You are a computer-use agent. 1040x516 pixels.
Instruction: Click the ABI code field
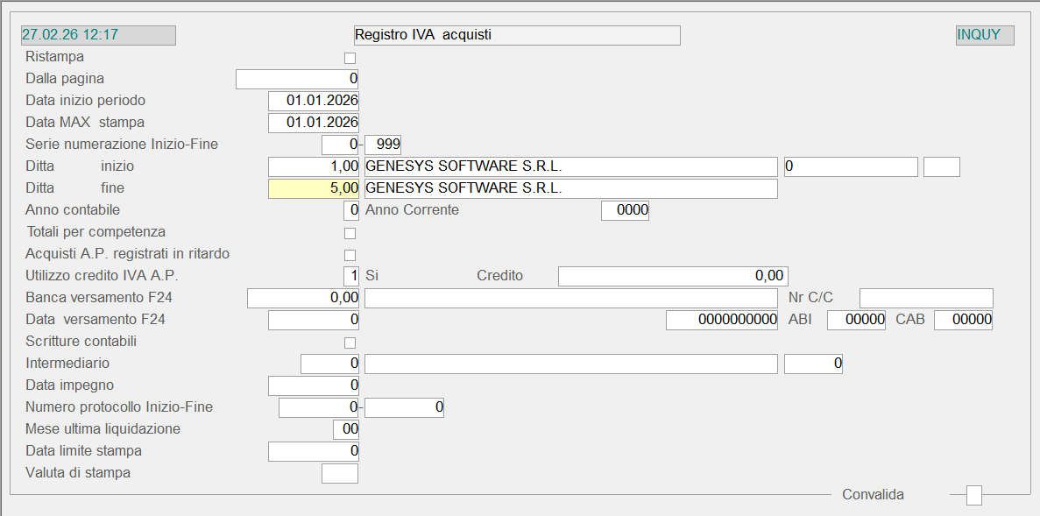[x=856, y=320]
